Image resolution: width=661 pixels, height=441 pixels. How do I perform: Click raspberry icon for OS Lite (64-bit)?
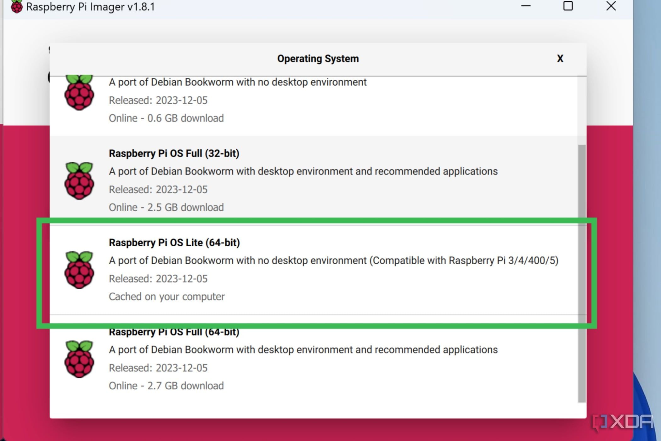(x=79, y=270)
